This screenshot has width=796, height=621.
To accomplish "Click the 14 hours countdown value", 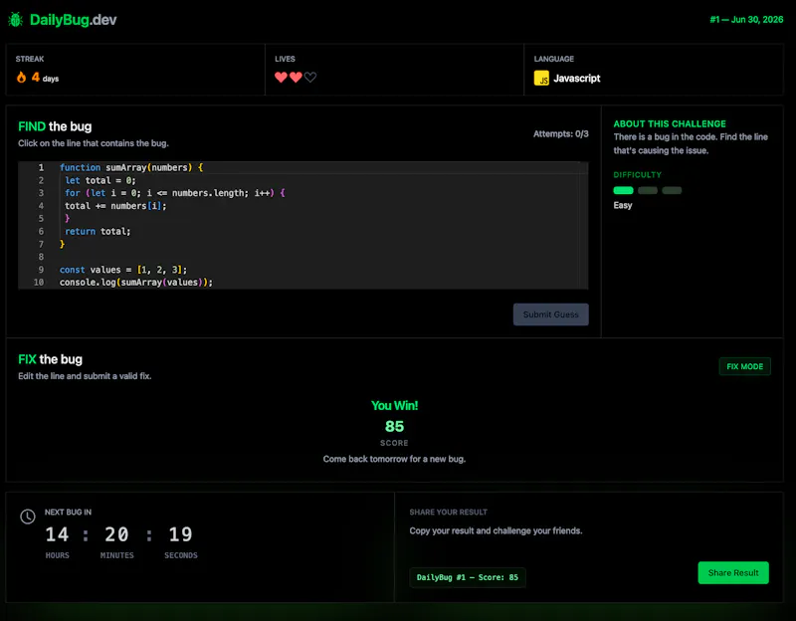I will coord(57,534).
